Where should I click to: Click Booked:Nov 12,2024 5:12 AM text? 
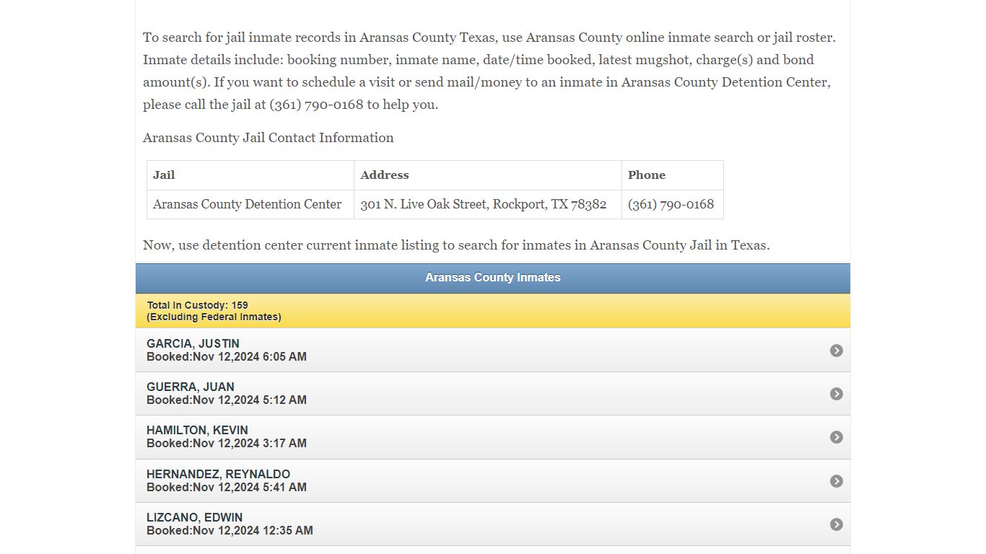[227, 400]
